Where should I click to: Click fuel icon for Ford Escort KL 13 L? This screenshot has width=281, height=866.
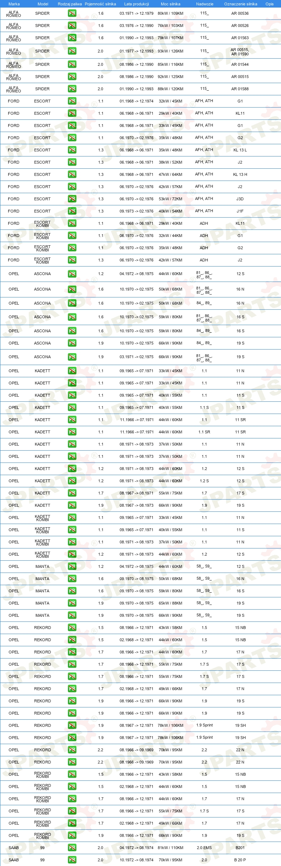click(72, 150)
